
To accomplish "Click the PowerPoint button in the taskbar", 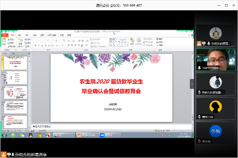I will point(87,135).
